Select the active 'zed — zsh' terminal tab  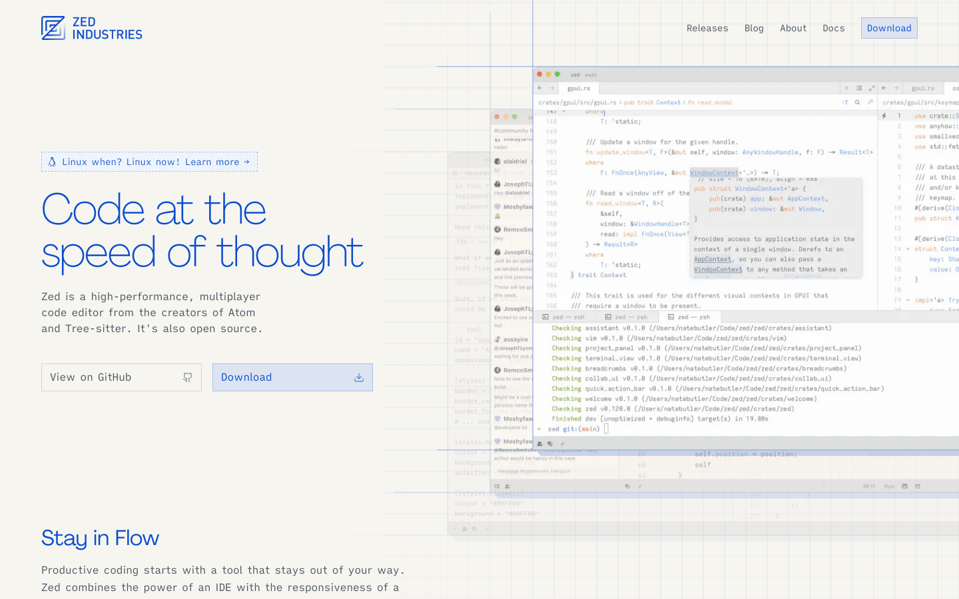[x=691, y=317]
